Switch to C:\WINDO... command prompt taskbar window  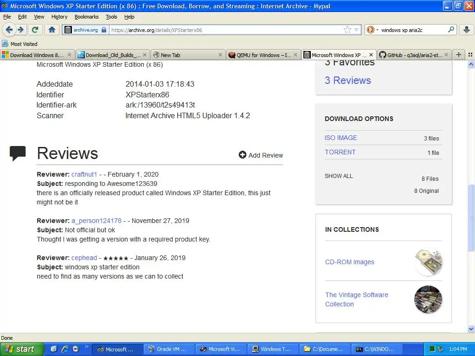point(377,349)
